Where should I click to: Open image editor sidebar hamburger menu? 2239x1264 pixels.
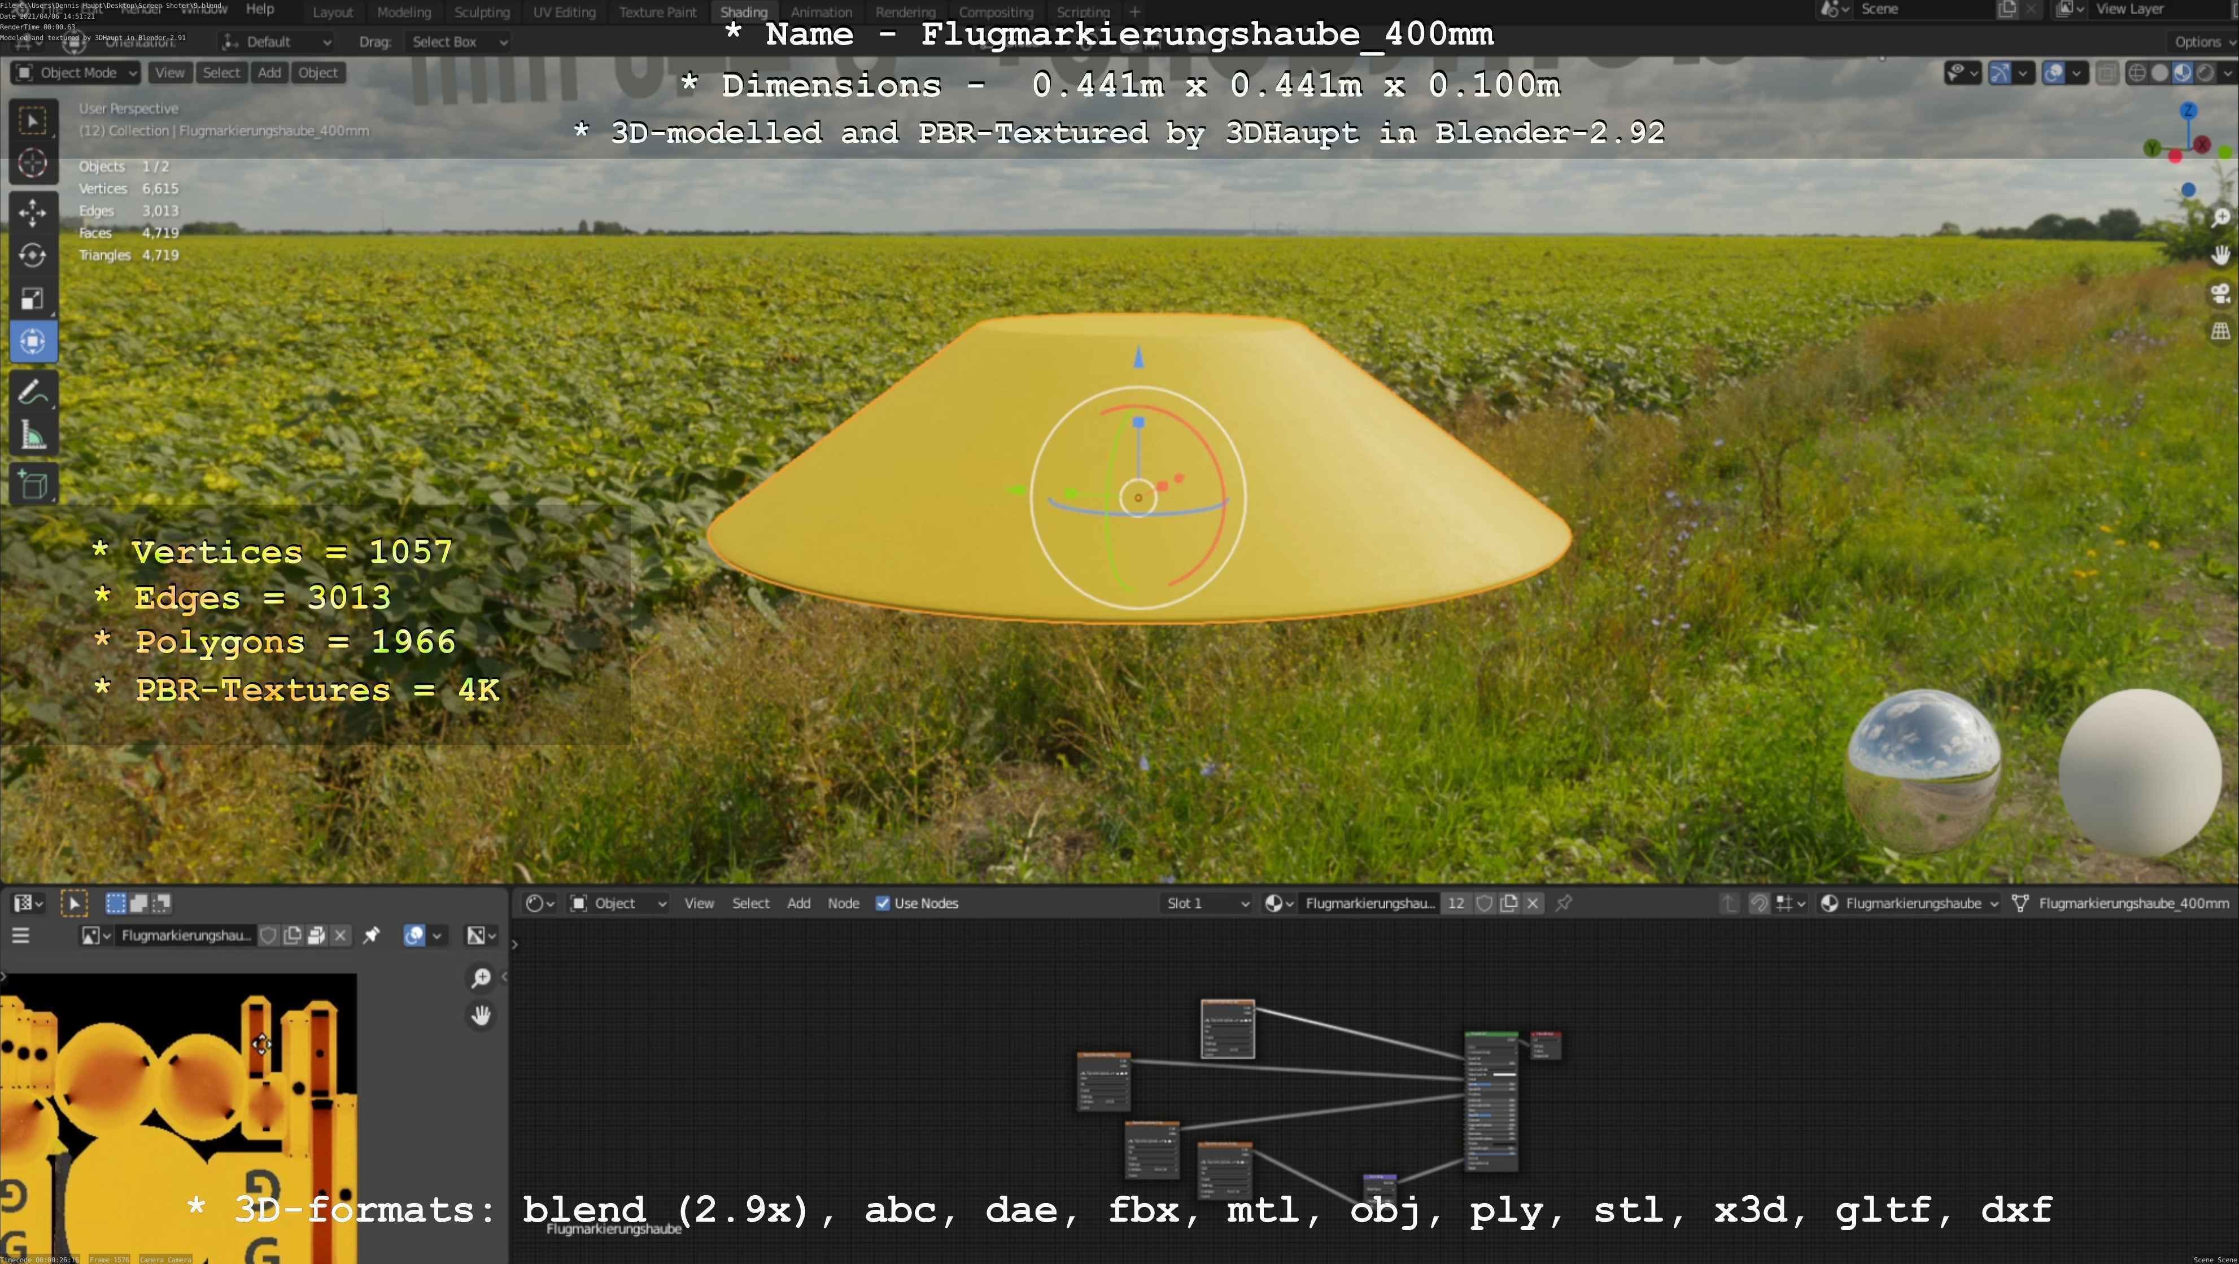click(x=20, y=935)
